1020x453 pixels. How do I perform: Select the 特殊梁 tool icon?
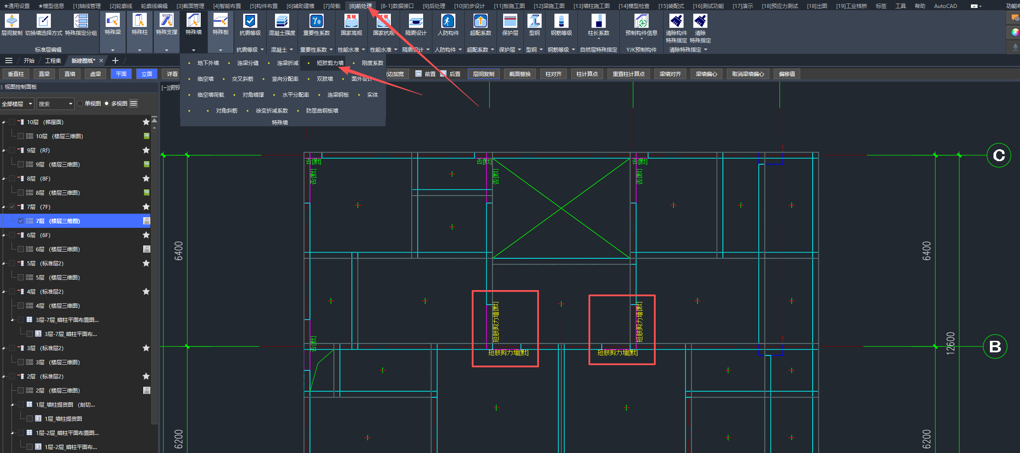113,20
